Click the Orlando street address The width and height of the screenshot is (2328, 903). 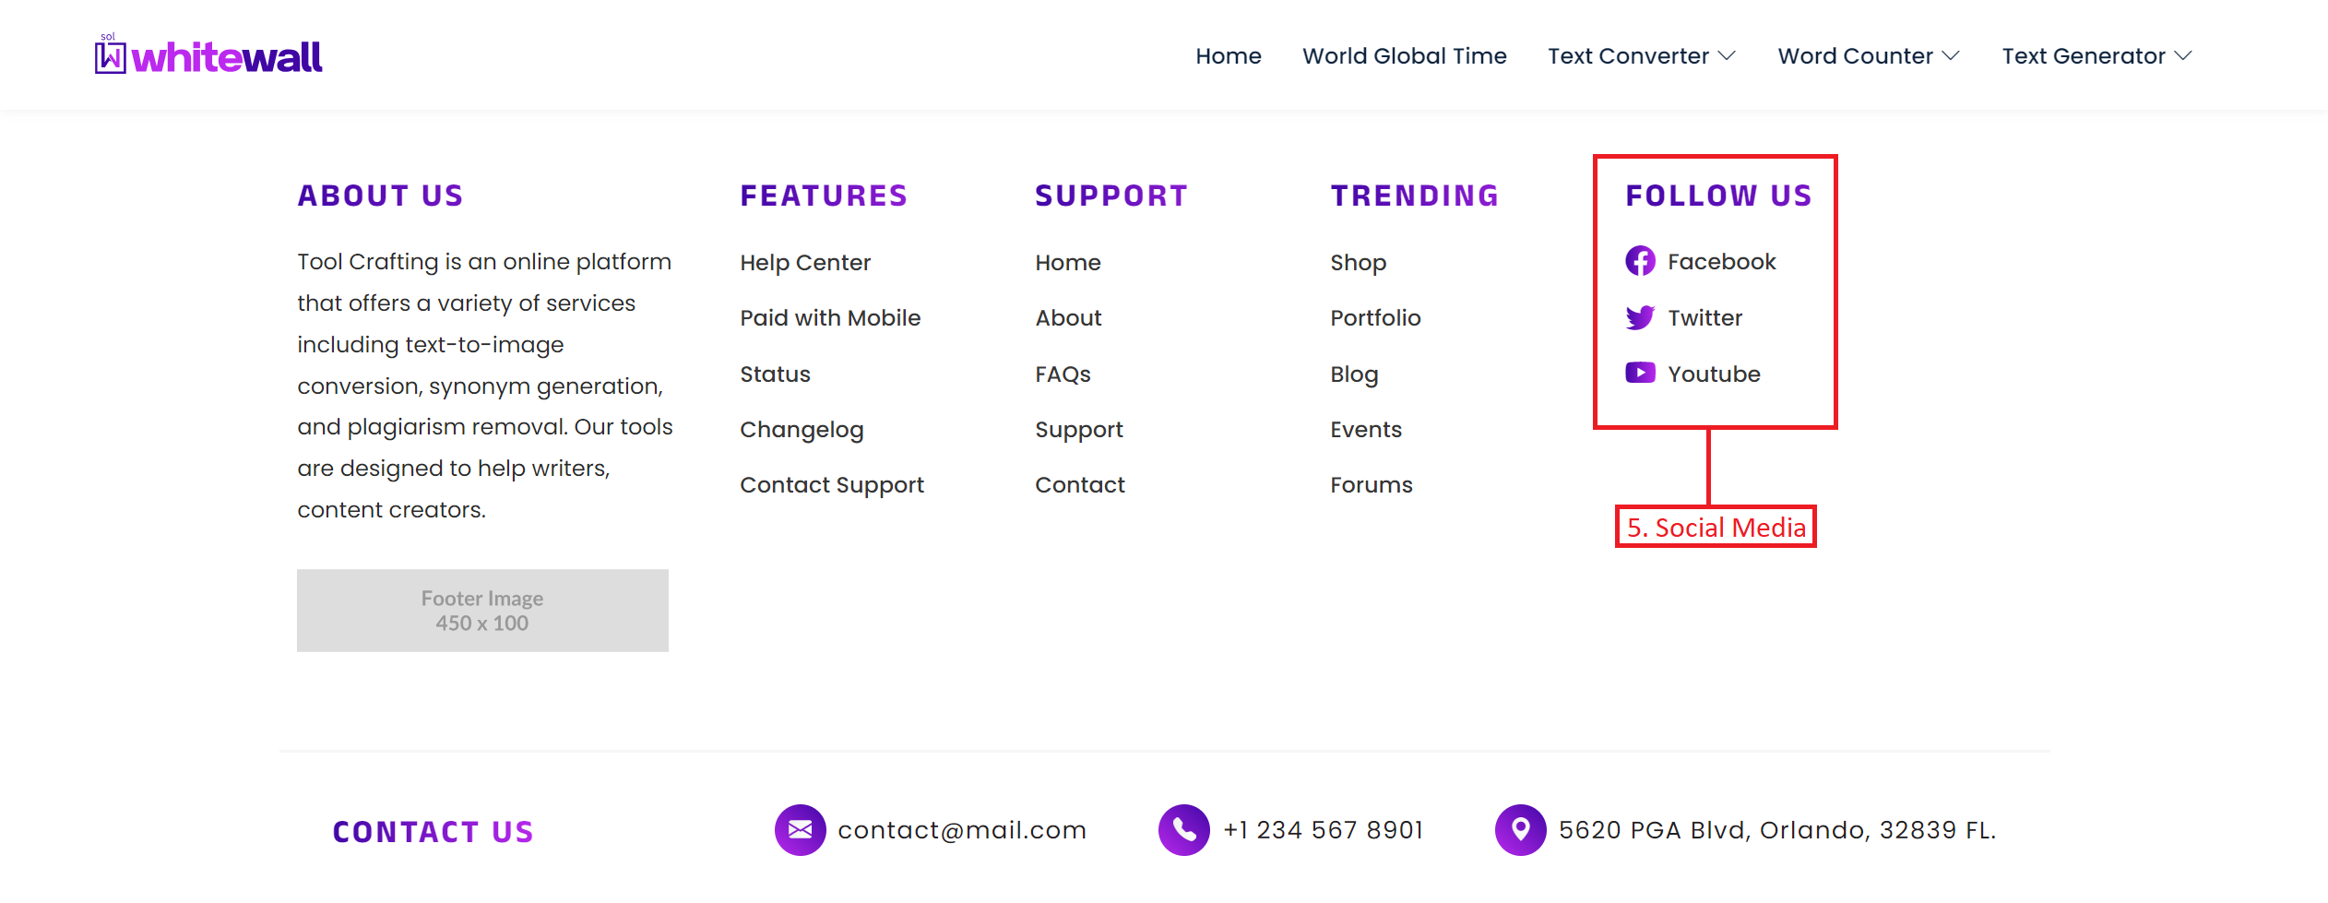[1777, 830]
